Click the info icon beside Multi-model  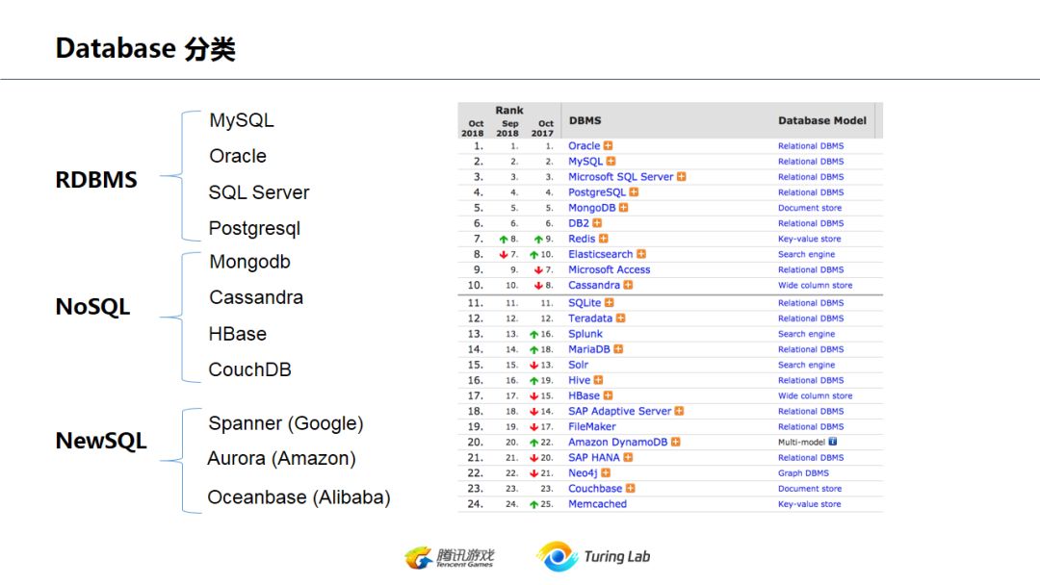[x=832, y=442]
